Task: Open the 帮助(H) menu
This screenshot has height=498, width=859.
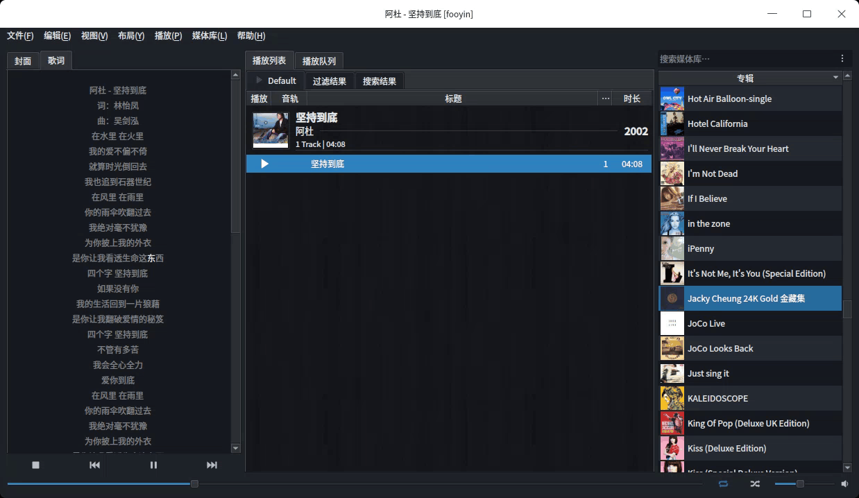Action: pyautogui.click(x=251, y=35)
